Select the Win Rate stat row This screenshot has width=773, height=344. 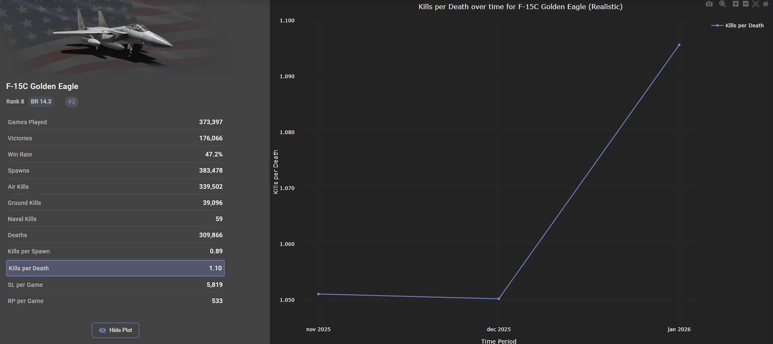click(x=115, y=154)
